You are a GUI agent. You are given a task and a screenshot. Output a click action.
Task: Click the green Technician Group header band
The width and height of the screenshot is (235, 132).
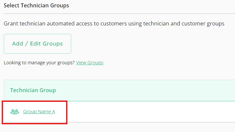[x=119, y=90]
